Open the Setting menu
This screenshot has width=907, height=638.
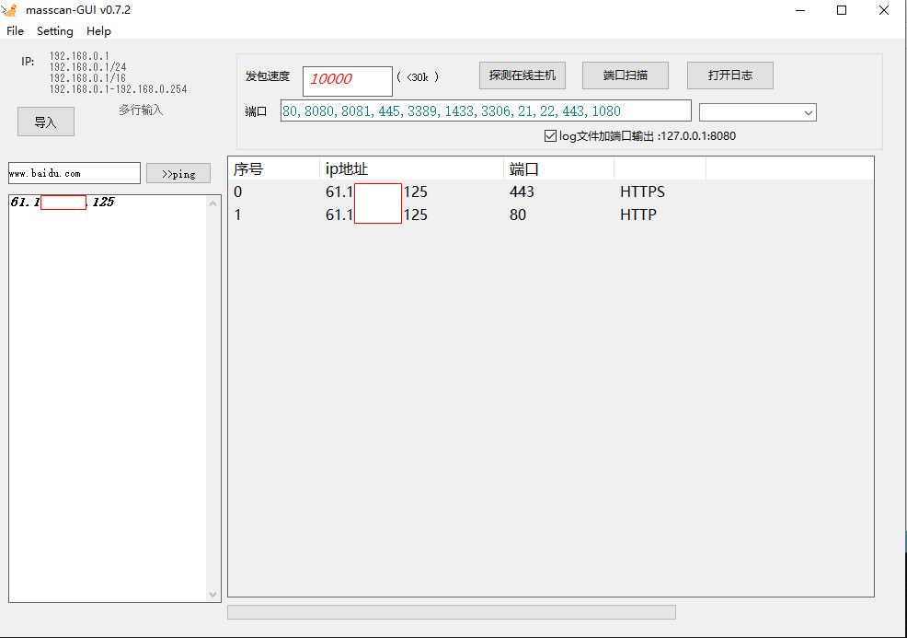54,30
